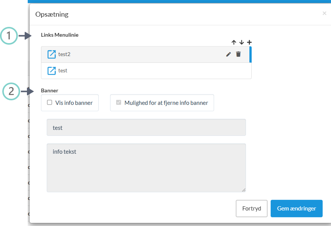
Task: Focus the banner title field containing test
Action: point(146,128)
